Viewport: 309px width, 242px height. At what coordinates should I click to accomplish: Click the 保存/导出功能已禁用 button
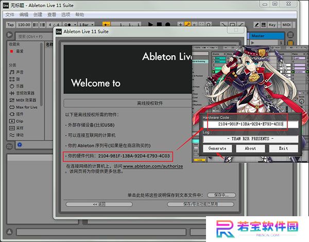[x=201, y=204]
